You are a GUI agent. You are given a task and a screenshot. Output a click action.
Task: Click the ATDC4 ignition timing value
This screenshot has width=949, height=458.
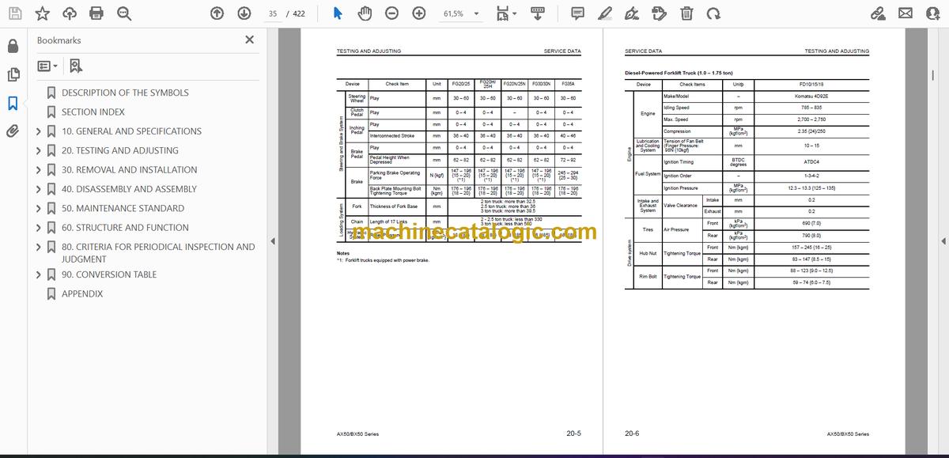[811, 161]
